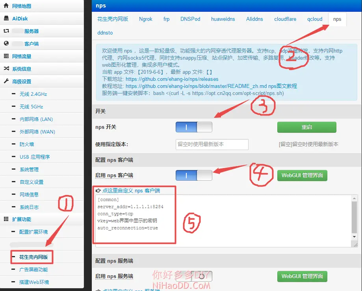Open 内部网络 (LAN) settings

click(36, 119)
